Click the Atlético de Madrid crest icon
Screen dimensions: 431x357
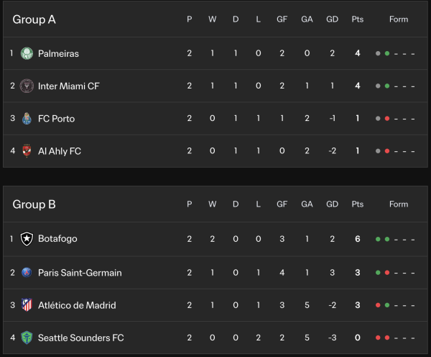point(27,305)
